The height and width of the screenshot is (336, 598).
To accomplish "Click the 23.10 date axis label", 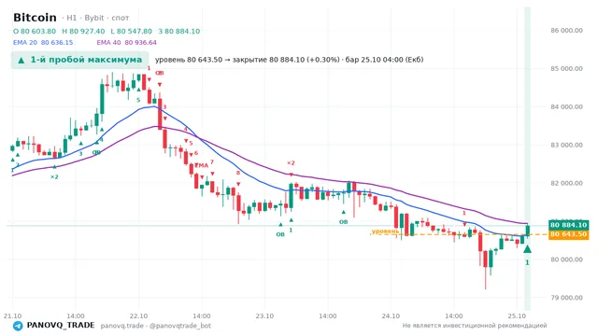I will [x=264, y=315].
